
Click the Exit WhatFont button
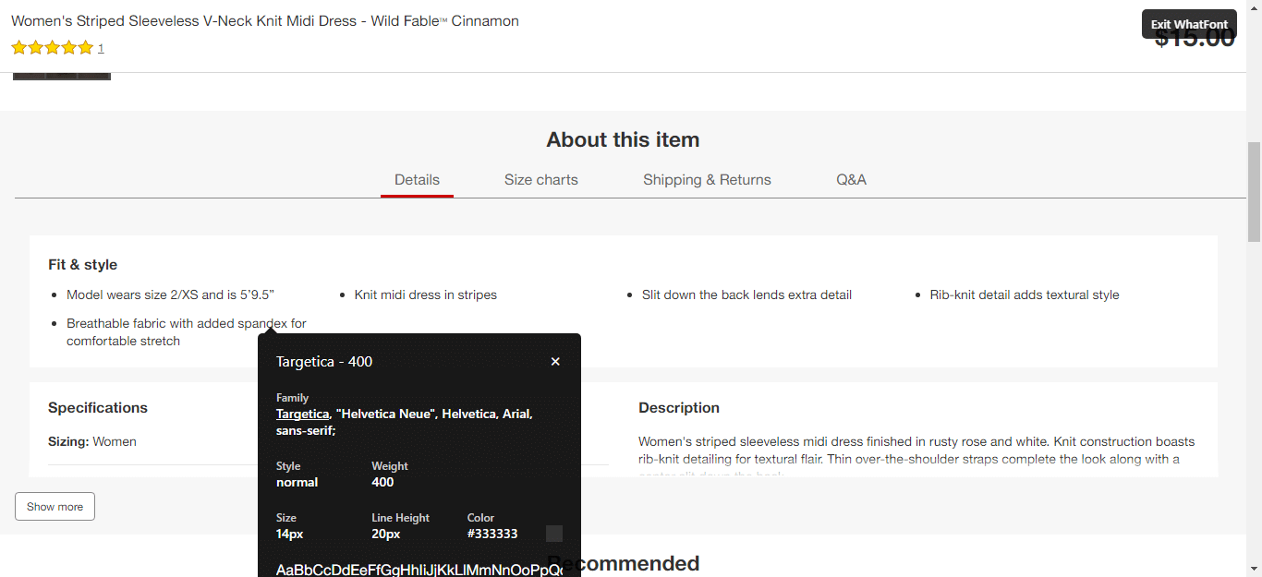pyautogui.click(x=1188, y=24)
